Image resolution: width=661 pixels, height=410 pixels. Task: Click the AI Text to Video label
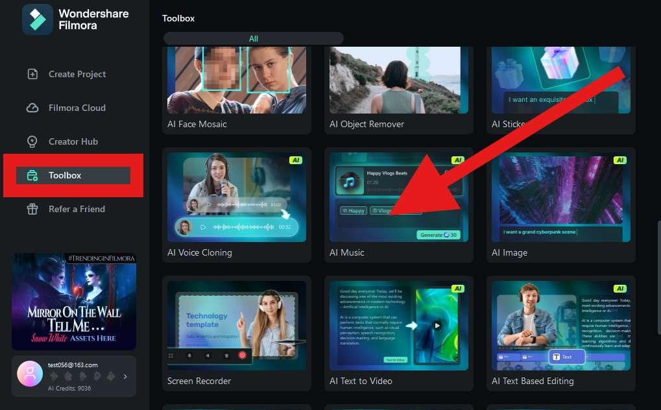click(361, 381)
